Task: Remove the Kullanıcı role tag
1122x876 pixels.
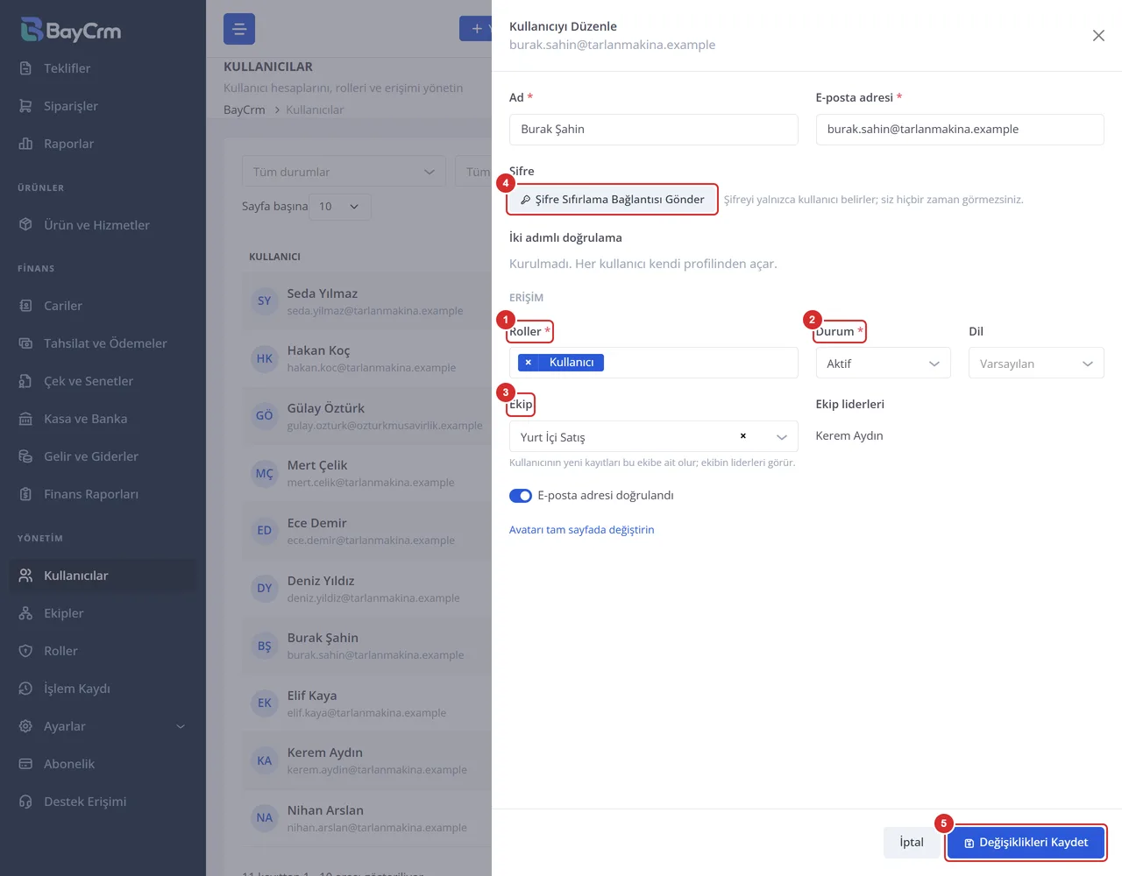Action: click(x=529, y=363)
